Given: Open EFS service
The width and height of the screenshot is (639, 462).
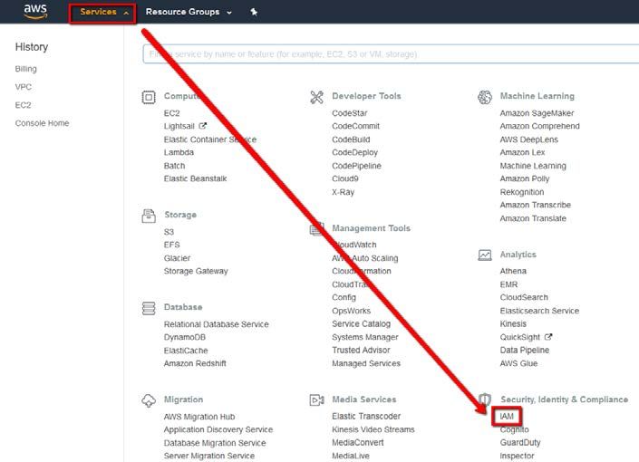Looking at the screenshot, I should click(x=171, y=245).
